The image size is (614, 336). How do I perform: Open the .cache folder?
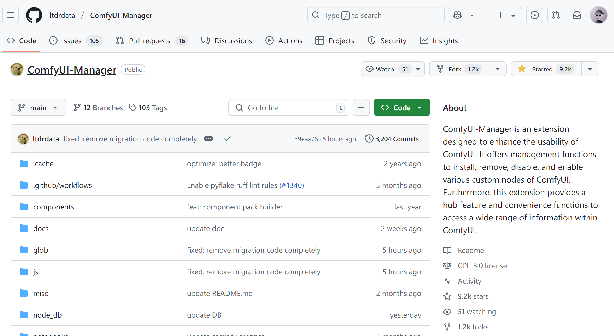tap(43, 164)
